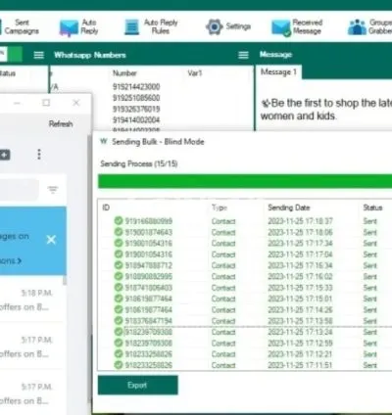Click the Sending Process progress bar
392x415 pixels.
(245, 181)
